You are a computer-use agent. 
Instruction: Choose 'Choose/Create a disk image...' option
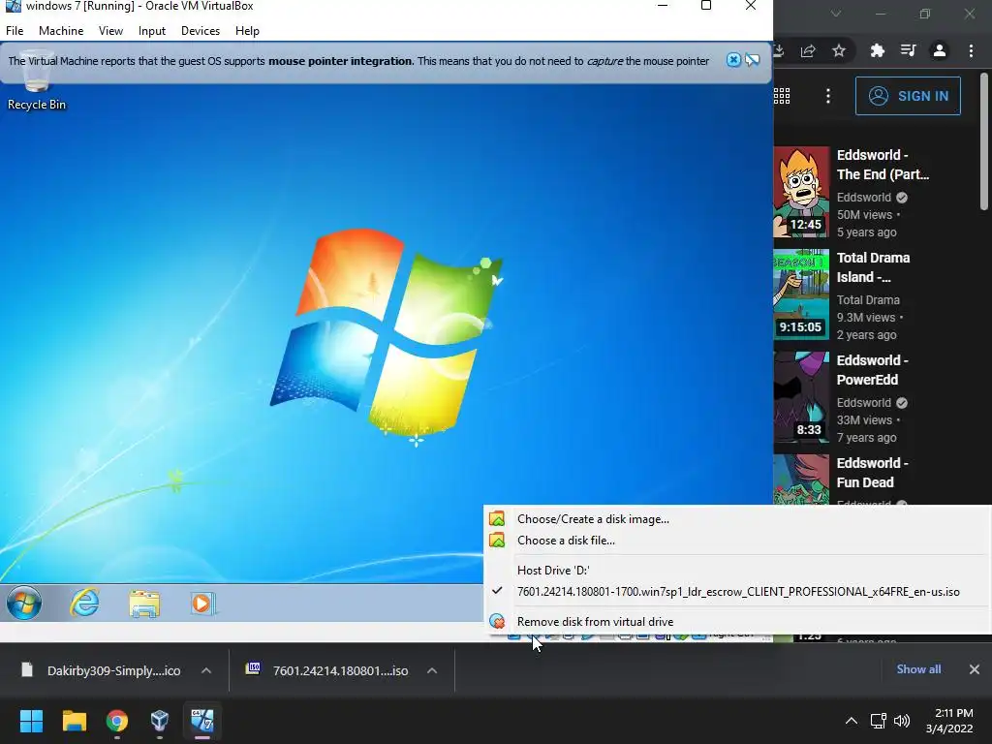tap(737, 519)
